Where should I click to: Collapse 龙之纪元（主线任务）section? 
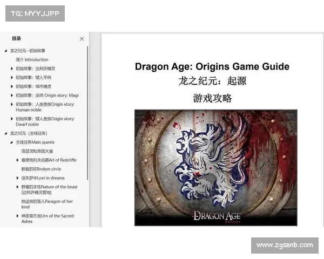click(6, 133)
